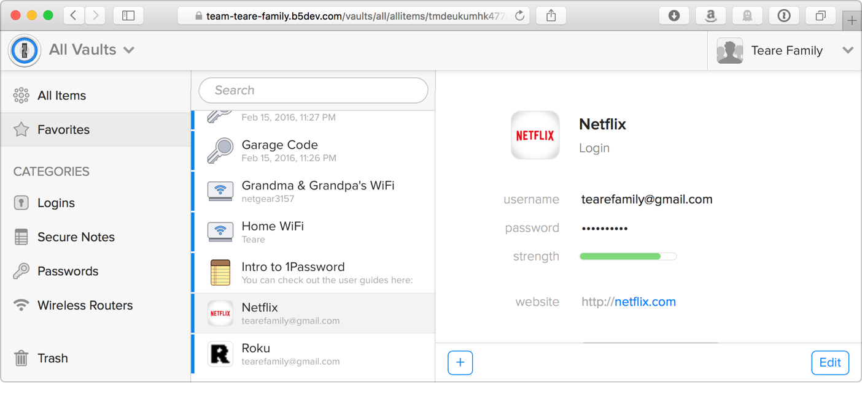Viewport: 862px width, 407px height.
Task: Click the Wireless Routers wifi icon
Action: click(x=21, y=305)
